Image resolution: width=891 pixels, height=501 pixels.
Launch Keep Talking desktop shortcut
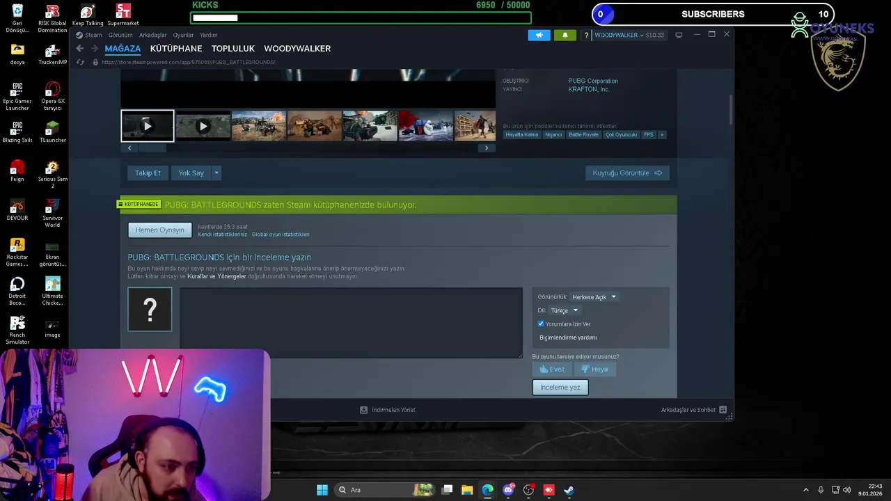88,15
